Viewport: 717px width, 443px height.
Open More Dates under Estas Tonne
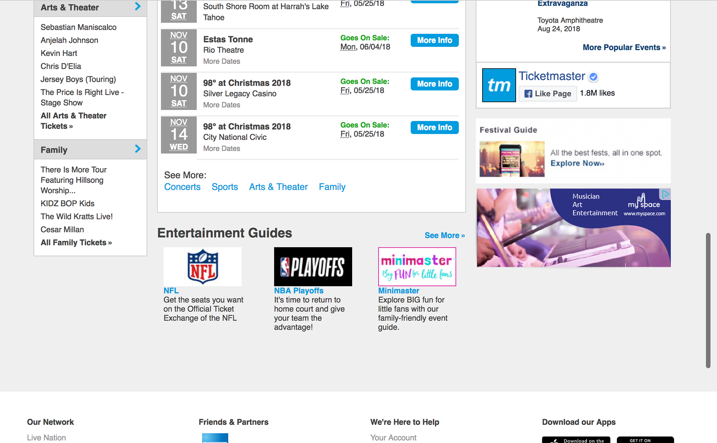[x=221, y=61]
